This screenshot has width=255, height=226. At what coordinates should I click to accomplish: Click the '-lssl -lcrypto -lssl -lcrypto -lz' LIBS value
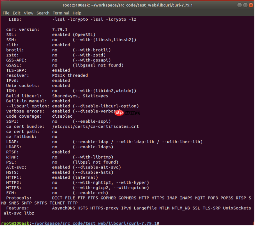pyautogui.click(x=94, y=19)
